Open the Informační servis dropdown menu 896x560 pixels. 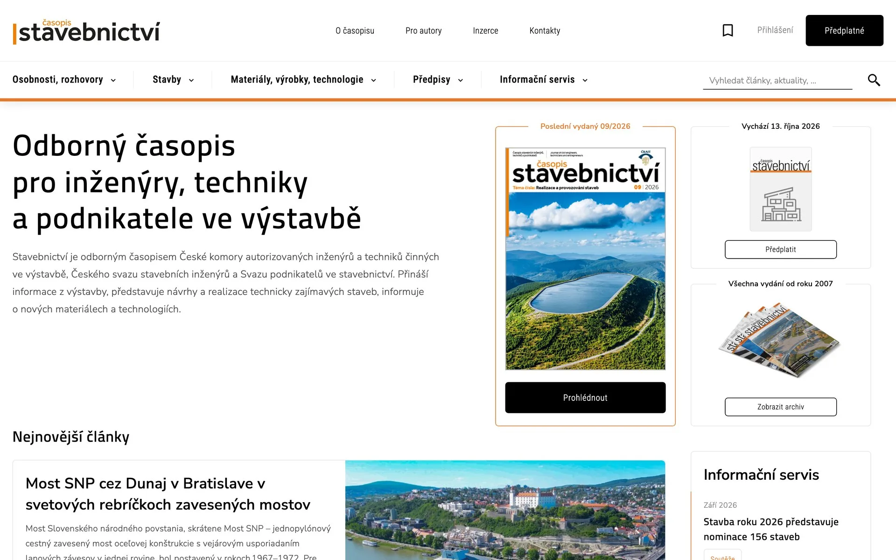(x=544, y=80)
